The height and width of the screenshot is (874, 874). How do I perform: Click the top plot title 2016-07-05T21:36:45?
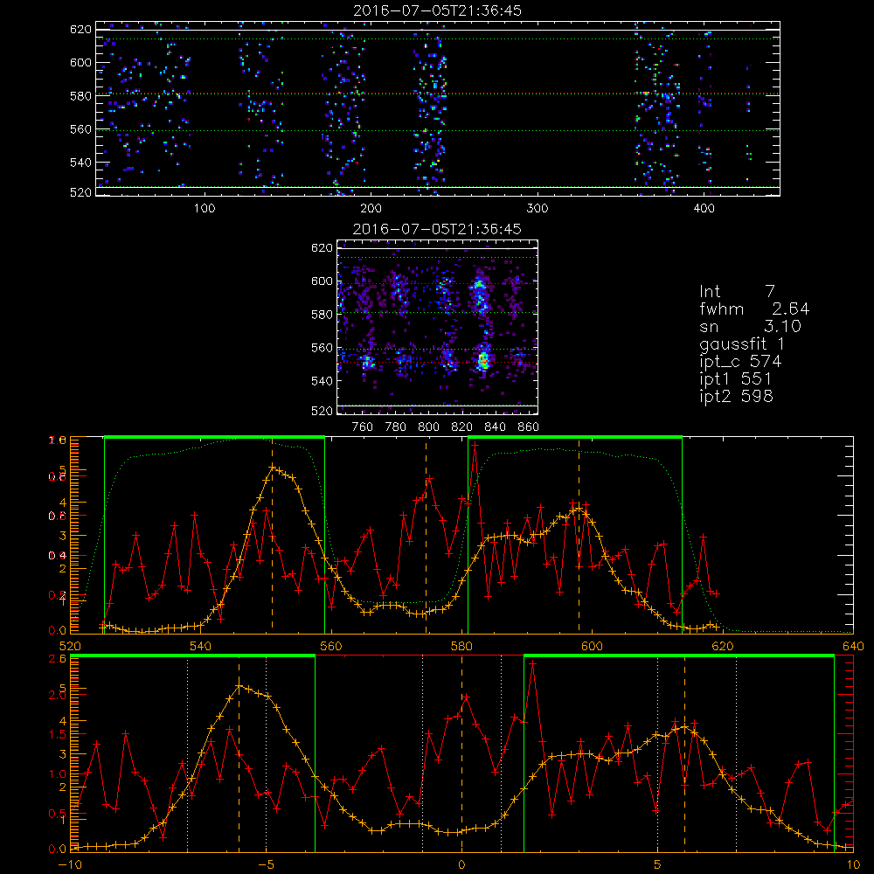click(437, 10)
